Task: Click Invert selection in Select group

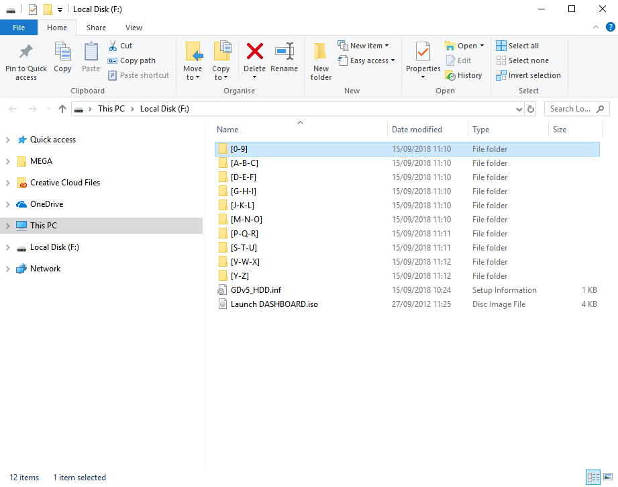Action: point(528,75)
